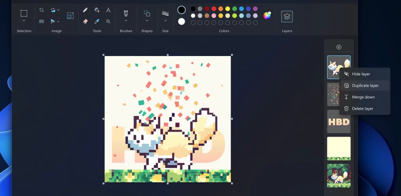The width and height of the screenshot is (401, 196).
Task: Pick the pink palette swatch
Action: pos(214,16)
